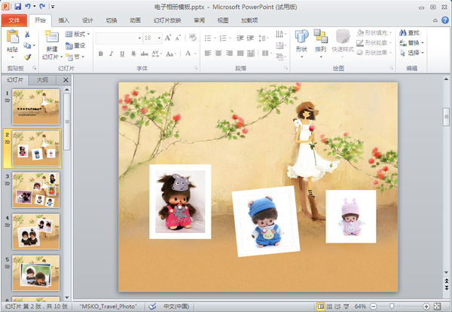Screen dimensions: 452x312
Task: Click the Replace (替换) button
Action: (x=411, y=43)
